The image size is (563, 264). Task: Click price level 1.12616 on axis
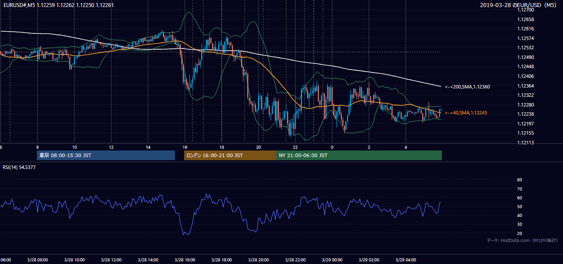tap(525, 29)
